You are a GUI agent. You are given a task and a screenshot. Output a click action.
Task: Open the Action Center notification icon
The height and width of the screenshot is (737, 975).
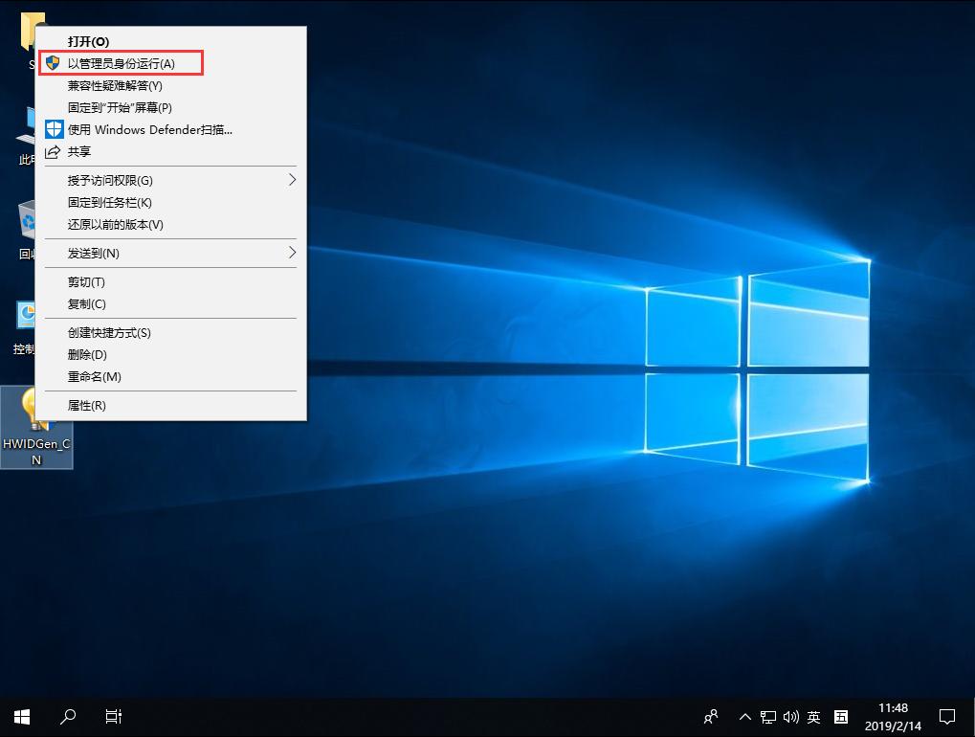pyautogui.click(x=946, y=716)
